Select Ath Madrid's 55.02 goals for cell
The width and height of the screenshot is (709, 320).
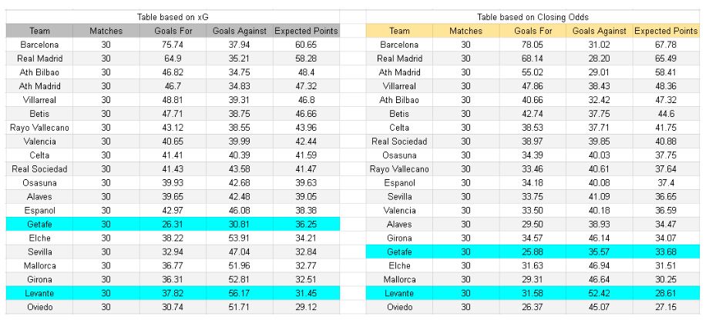click(x=528, y=75)
